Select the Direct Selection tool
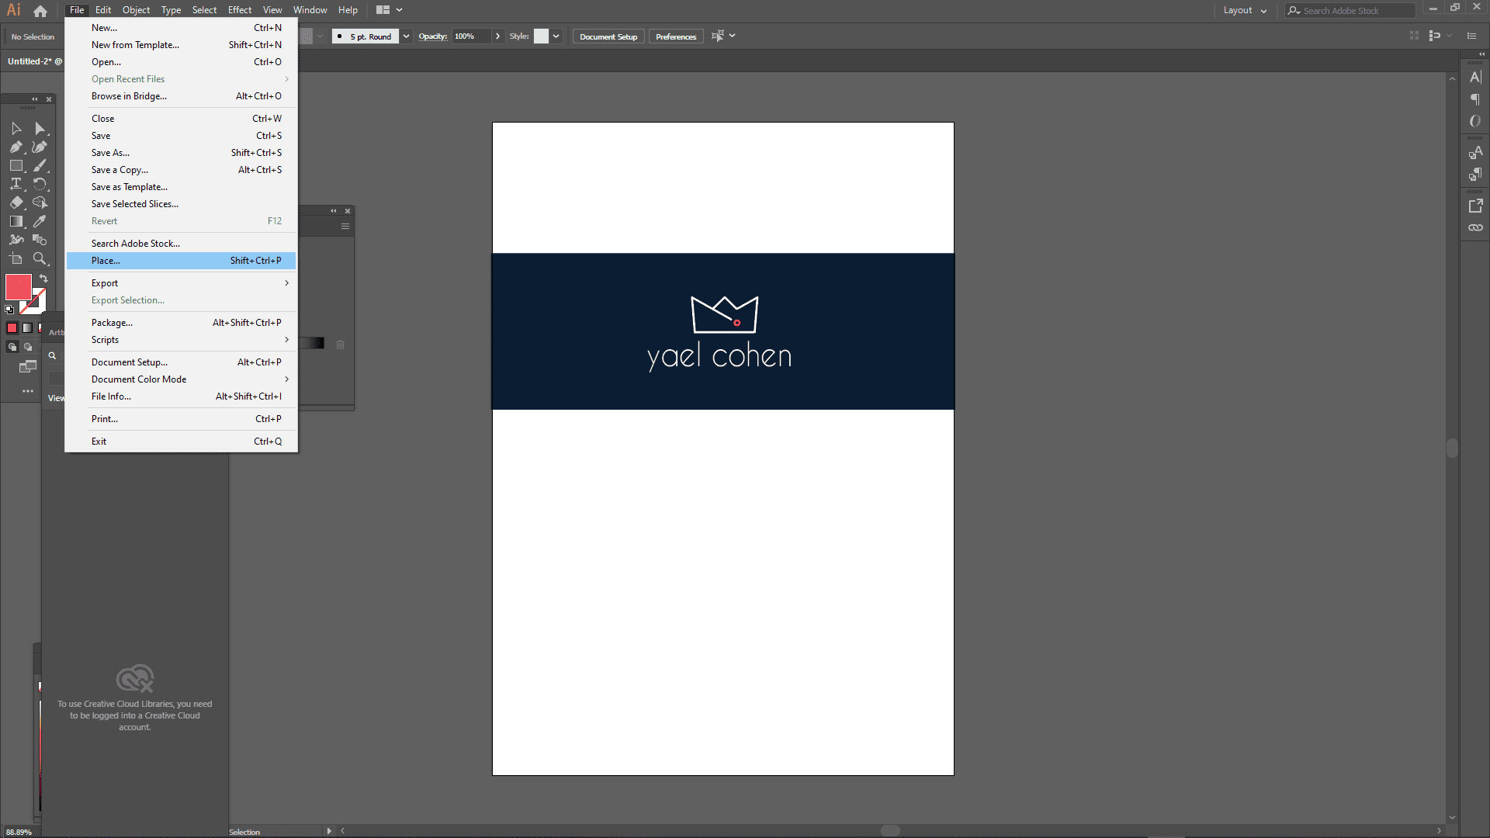The height and width of the screenshot is (838, 1490). tap(40, 128)
